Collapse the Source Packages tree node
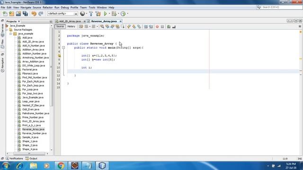 click(7, 30)
